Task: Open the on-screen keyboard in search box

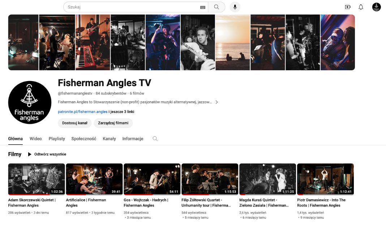Action: [203, 7]
